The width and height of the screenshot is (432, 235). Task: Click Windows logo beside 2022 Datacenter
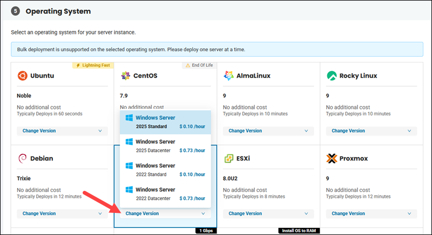(x=129, y=189)
